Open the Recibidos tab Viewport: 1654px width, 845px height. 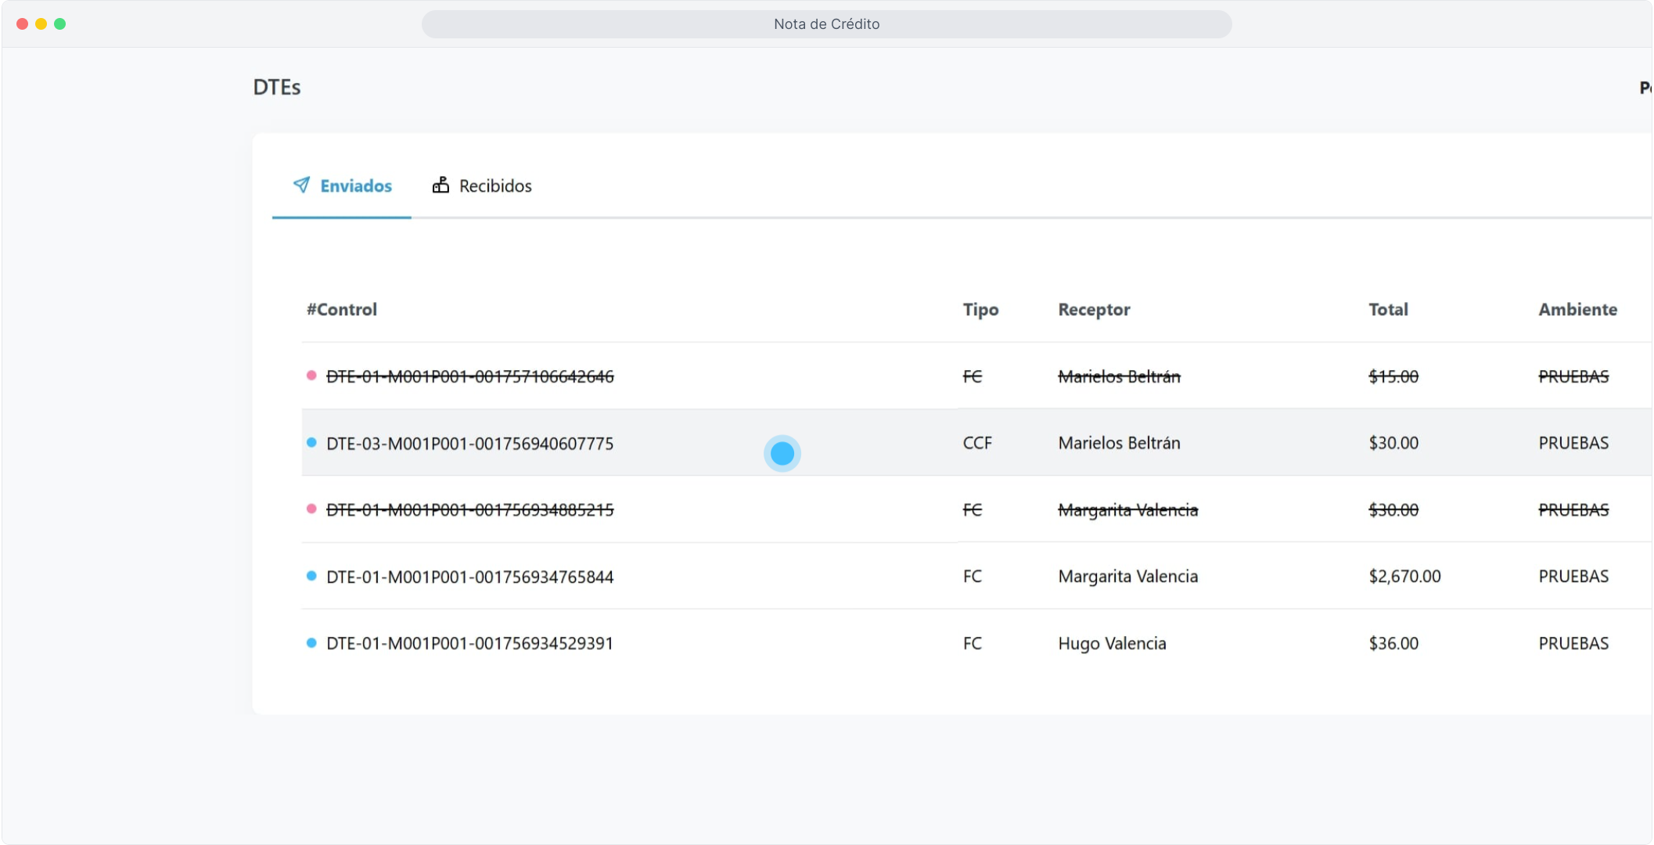pos(494,186)
